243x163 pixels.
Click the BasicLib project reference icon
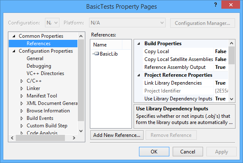point(96,54)
